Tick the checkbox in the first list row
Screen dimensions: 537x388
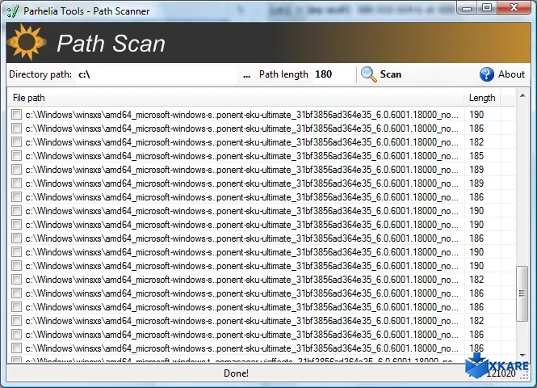pos(16,115)
